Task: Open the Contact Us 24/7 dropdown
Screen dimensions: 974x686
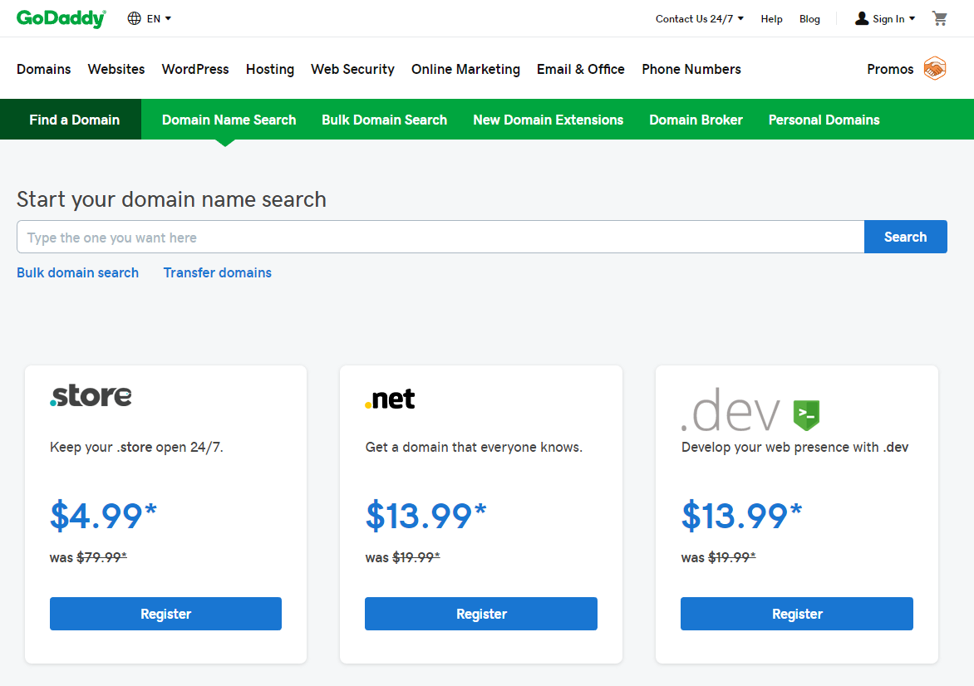Action: coord(699,19)
